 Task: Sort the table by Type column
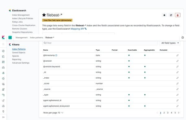coord(98,50)
